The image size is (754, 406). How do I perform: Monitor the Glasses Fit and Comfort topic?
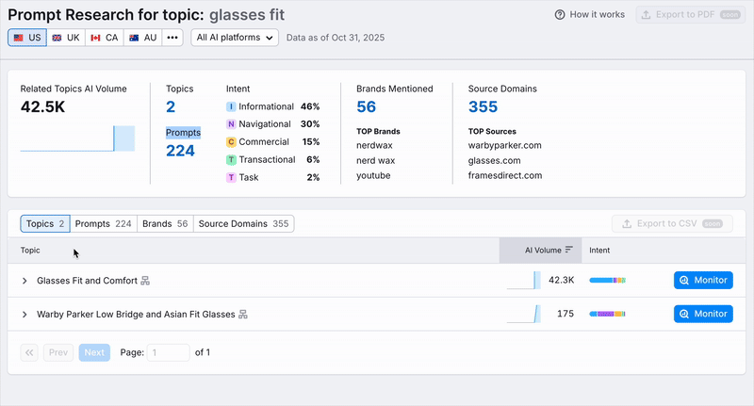(703, 281)
